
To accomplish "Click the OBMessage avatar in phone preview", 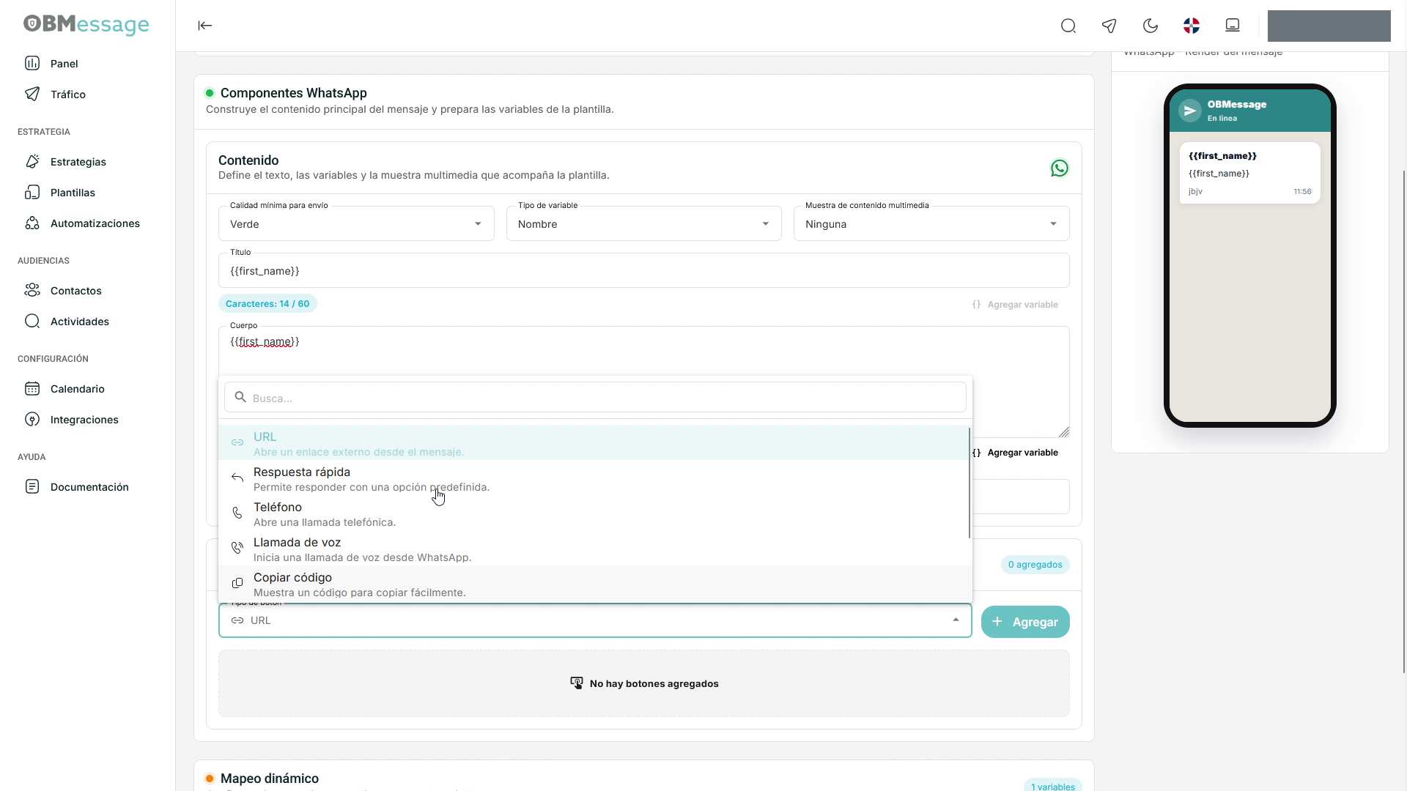I will [1190, 111].
